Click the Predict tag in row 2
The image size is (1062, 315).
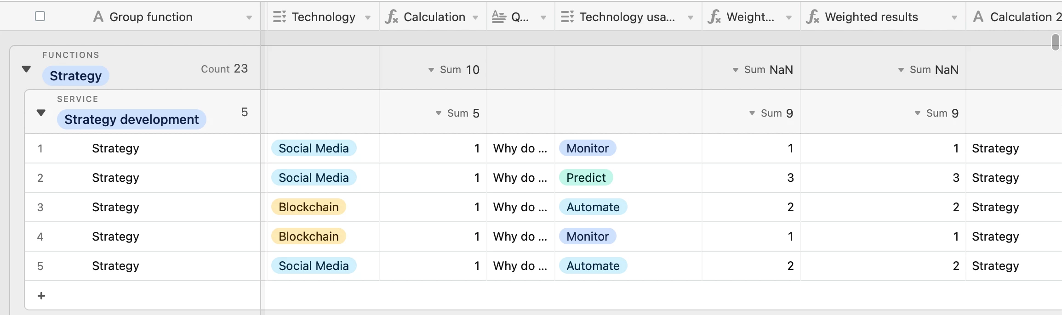(x=586, y=178)
